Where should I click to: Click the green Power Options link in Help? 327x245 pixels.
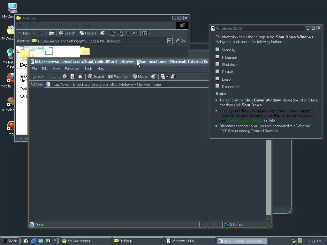tap(245, 120)
